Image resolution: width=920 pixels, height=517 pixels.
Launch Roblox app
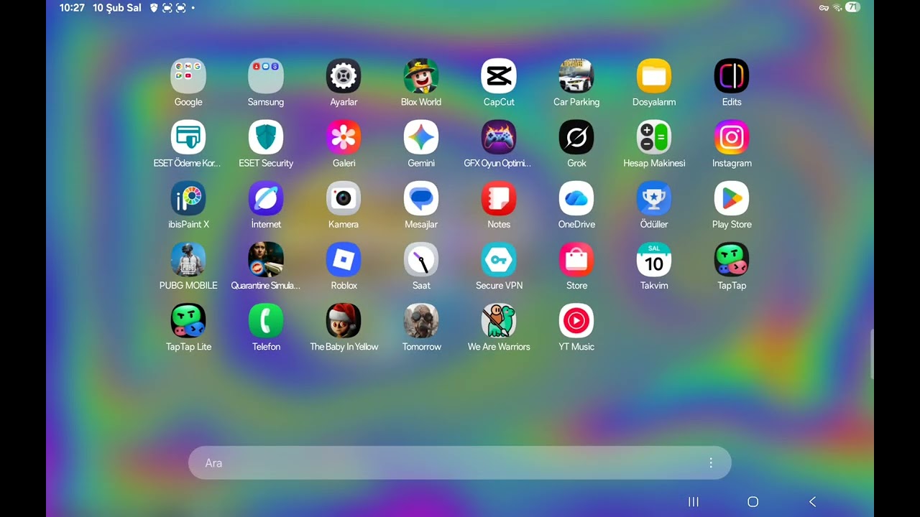(344, 259)
